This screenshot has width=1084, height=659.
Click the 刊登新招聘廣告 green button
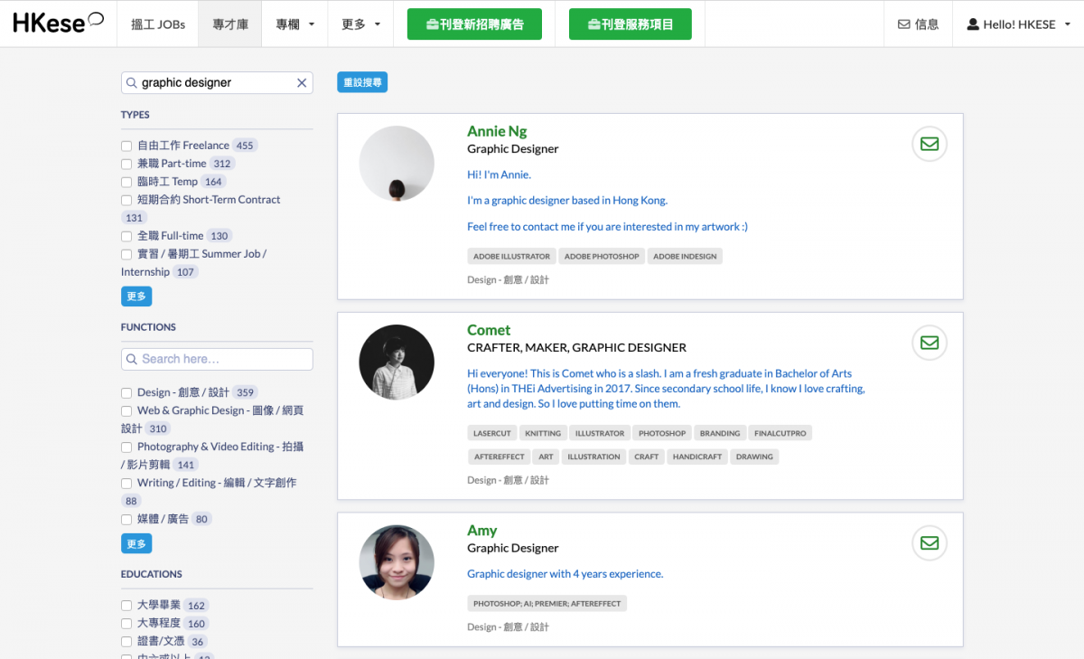(474, 24)
